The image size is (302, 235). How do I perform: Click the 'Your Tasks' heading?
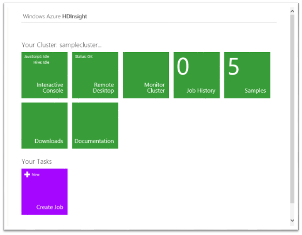pos(37,161)
